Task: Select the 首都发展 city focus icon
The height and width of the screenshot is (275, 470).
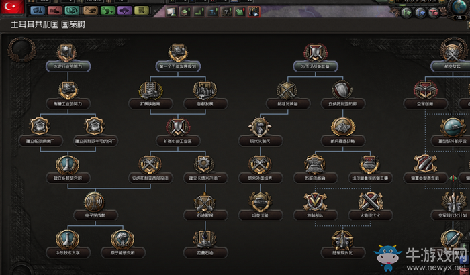Action: 205,90
